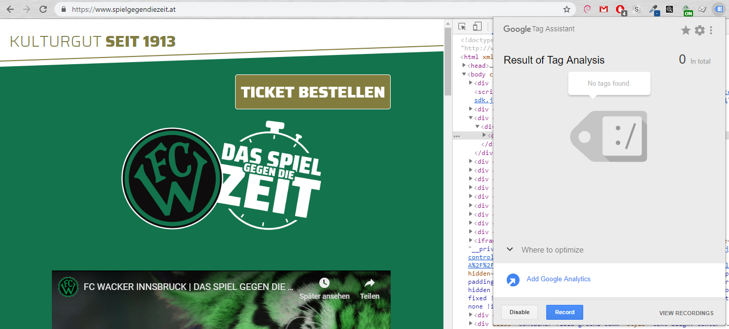The image size is (729, 329).
Task: Reload the current page
Action: coord(43,9)
